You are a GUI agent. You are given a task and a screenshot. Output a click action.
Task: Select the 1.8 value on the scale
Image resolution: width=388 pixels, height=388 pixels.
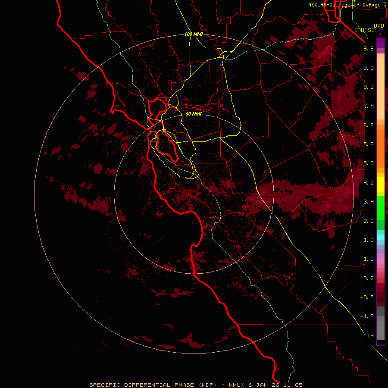(x=369, y=240)
